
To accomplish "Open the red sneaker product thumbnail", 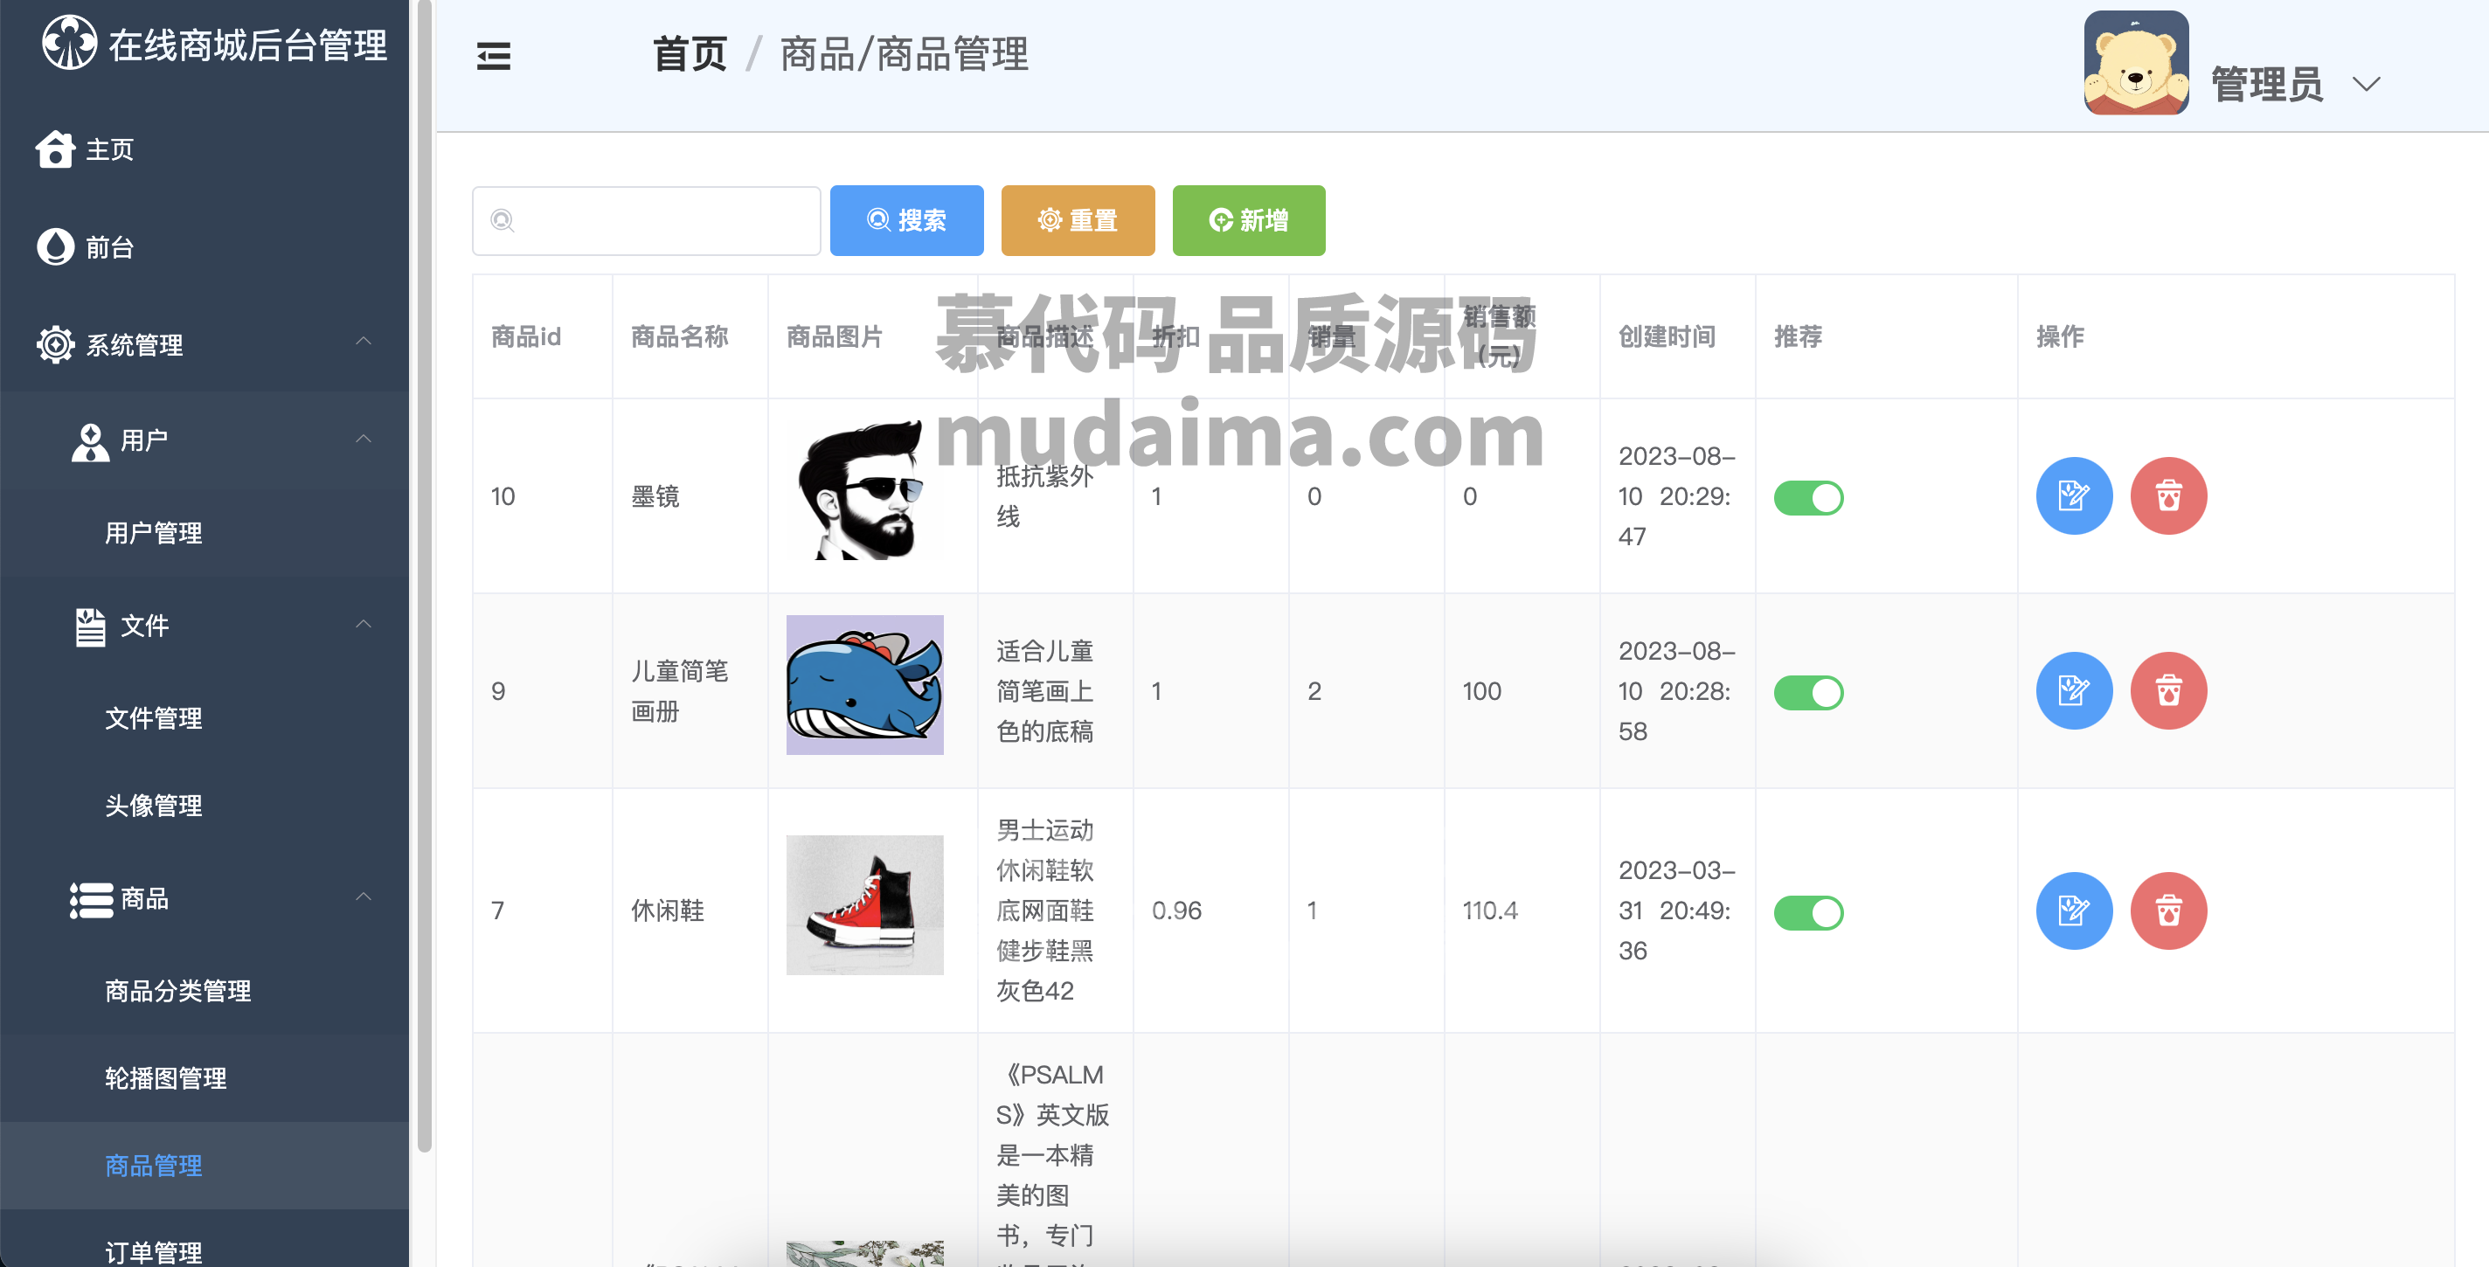I will pyautogui.click(x=863, y=905).
